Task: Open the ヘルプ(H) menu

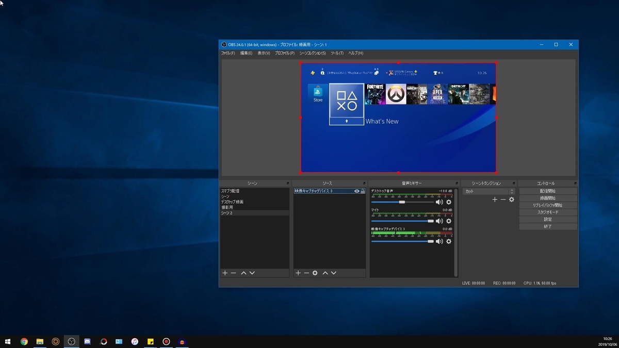Action: coord(355,53)
